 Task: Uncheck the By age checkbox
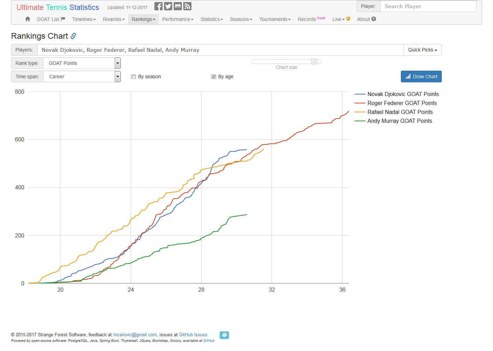pos(213,77)
